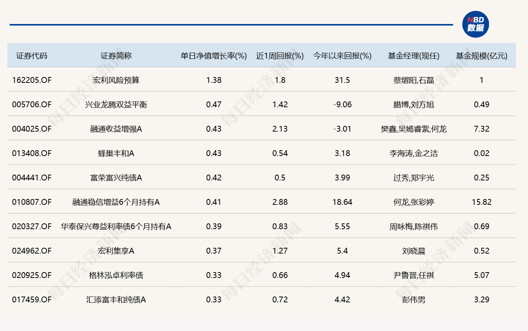The width and height of the screenshot is (528, 331).
Task: Click year-to-date return -3.01
Action: (x=342, y=129)
